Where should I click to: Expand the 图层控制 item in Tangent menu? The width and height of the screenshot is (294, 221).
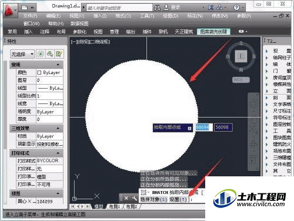click(266, 124)
